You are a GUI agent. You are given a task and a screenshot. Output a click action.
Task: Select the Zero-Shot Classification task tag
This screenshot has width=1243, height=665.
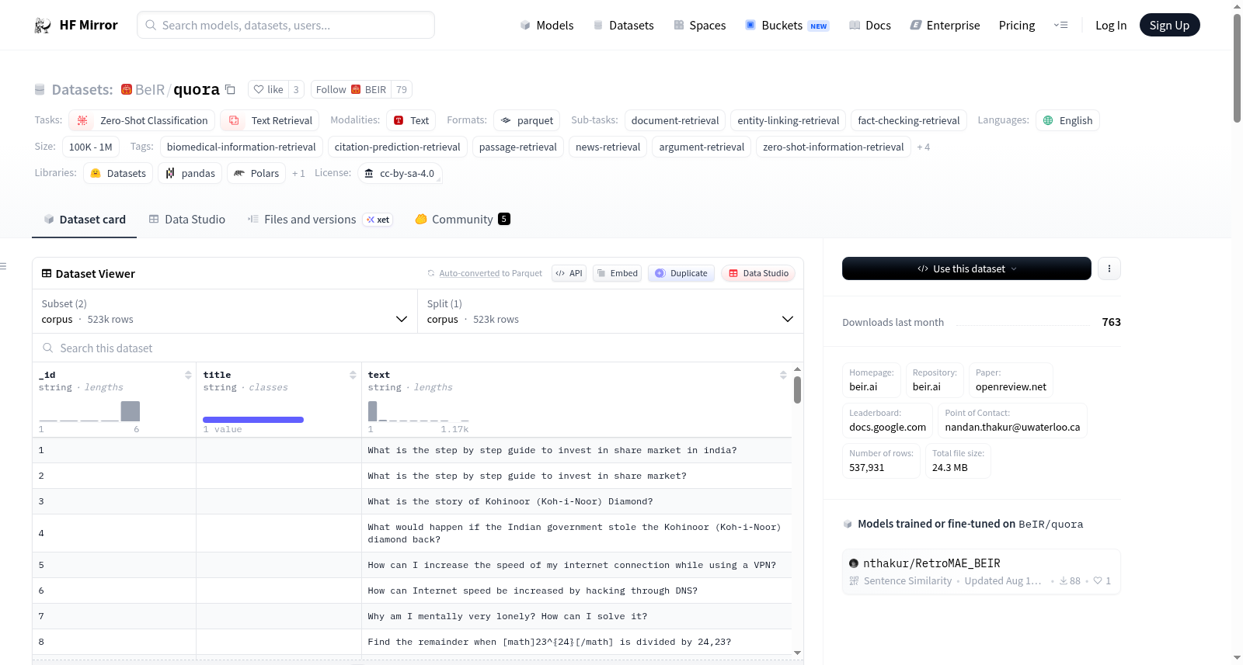(x=142, y=120)
